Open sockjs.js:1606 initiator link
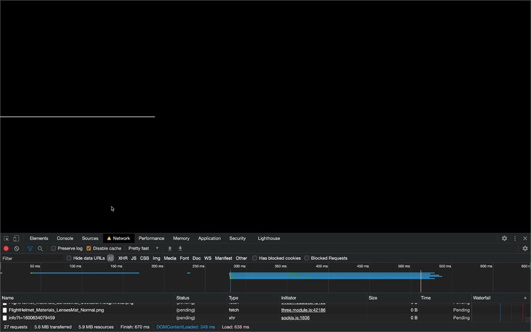Viewport: 531px width, 332px height. click(x=295, y=318)
